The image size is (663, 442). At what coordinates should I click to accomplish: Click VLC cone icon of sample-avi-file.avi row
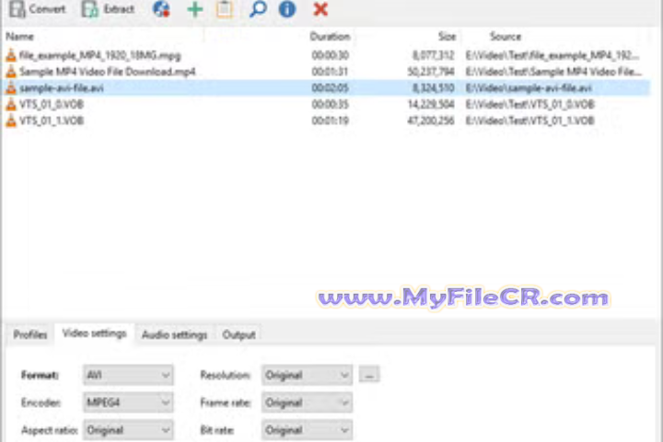pyautogui.click(x=11, y=88)
